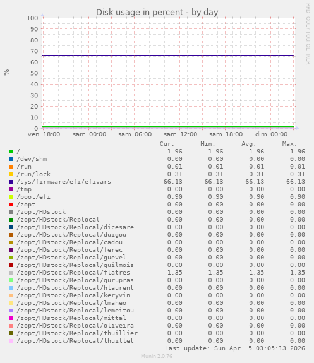Click the 0.31 Max value for /run/lock

[x=298, y=174]
